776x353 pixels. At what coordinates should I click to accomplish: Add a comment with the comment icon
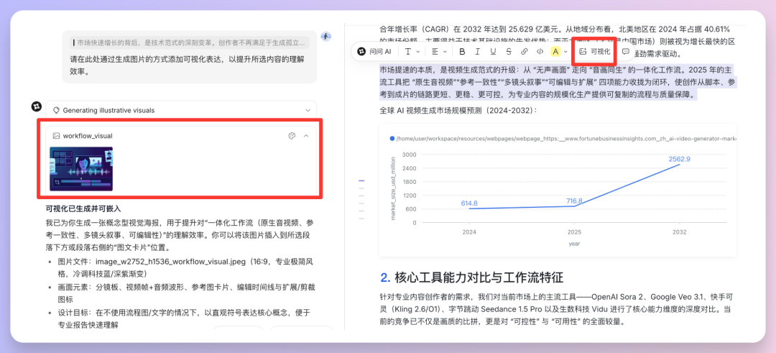pyautogui.click(x=626, y=52)
